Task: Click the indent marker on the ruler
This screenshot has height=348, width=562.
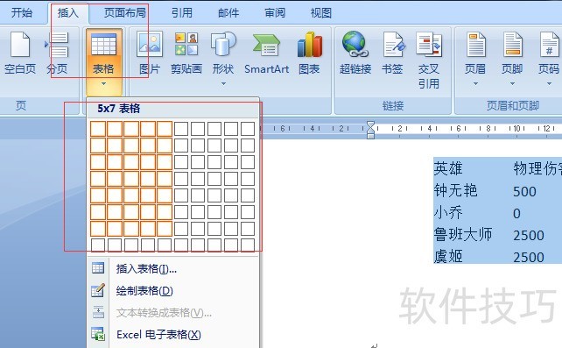Action: (x=370, y=130)
